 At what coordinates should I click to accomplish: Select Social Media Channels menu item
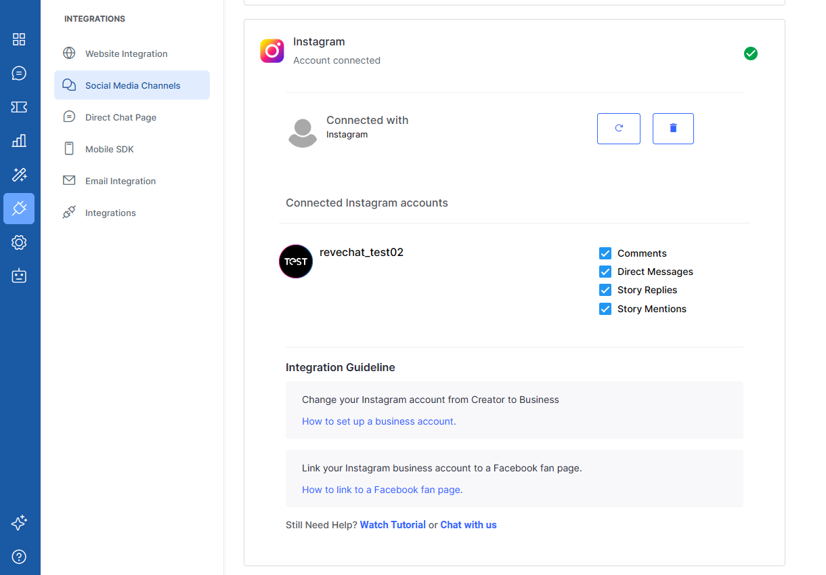(x=132, y=85)
